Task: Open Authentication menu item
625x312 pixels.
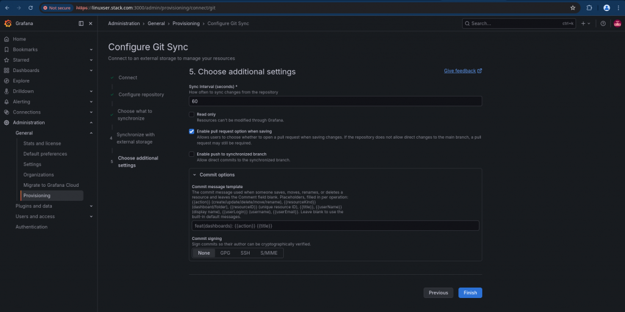Action: pos(32,227)
